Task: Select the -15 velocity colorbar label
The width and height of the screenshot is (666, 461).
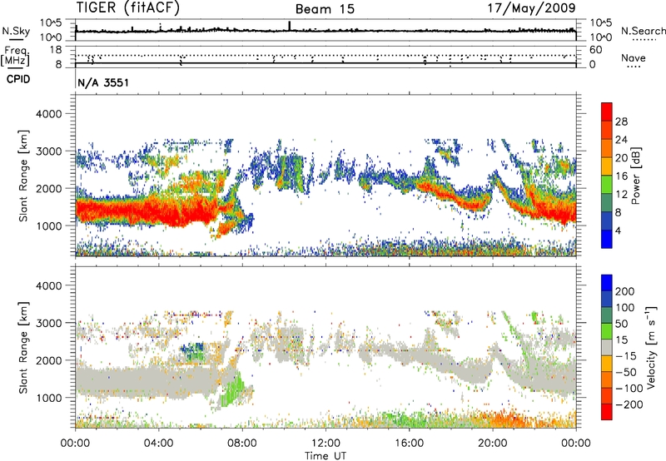Action: tap(626, 356)
